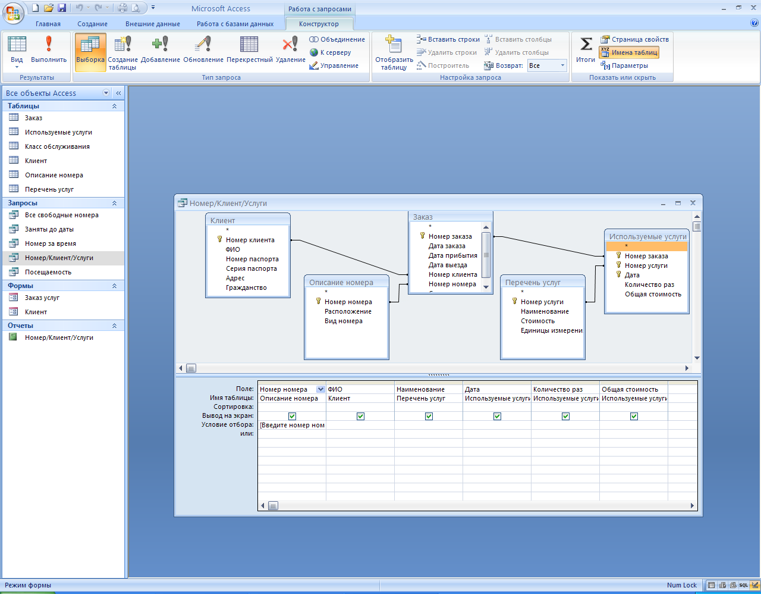
Task: Select Посещаемость query in navigation pane
Action: click(x=64, y=272)
